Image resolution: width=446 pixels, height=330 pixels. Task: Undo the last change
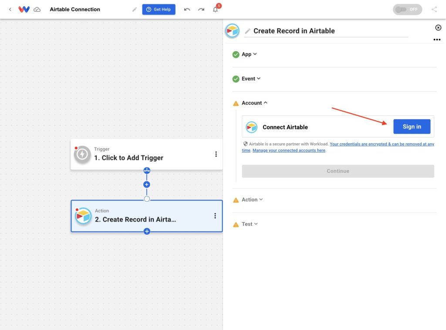[187, 10]
